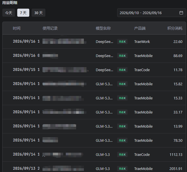This screenshot has width=187, height=172.
Task: Click TraeMobile in the 88.69 row
Action: tap(143, 56)
